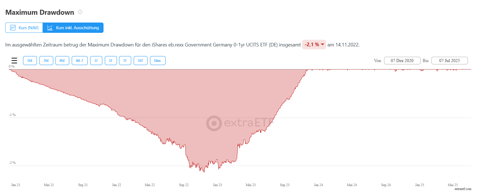Click the lowest drawdown point in chart

pyautogui.click(x=204, y=172)
